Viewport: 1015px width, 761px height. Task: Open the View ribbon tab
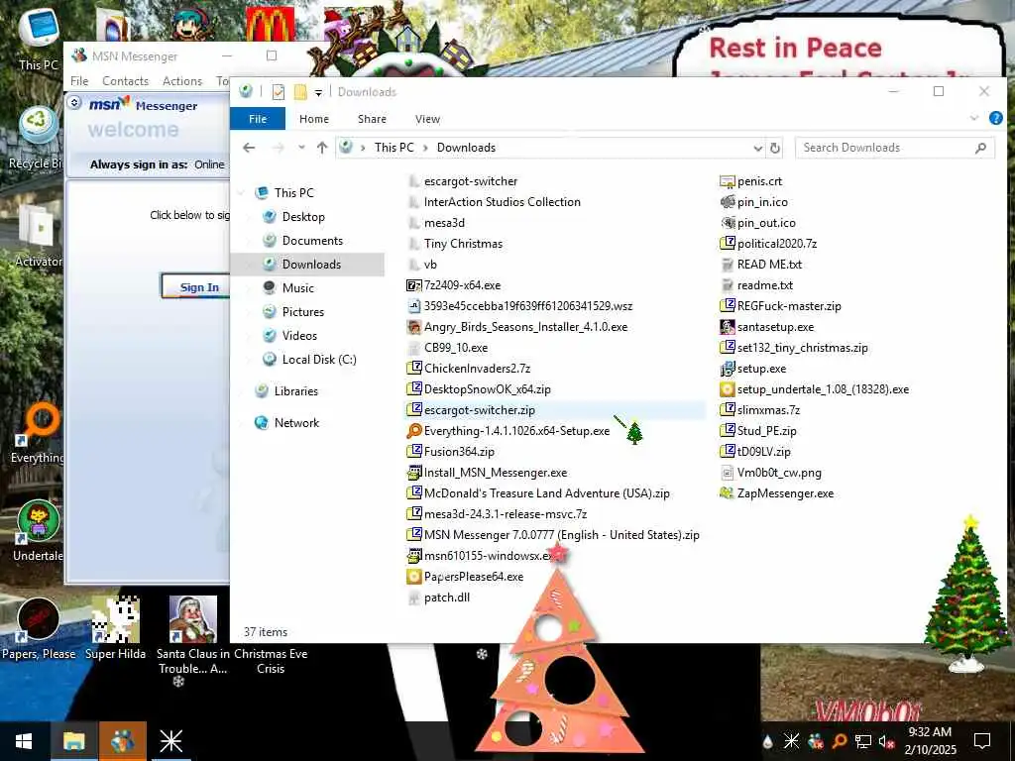click(427, 119)
